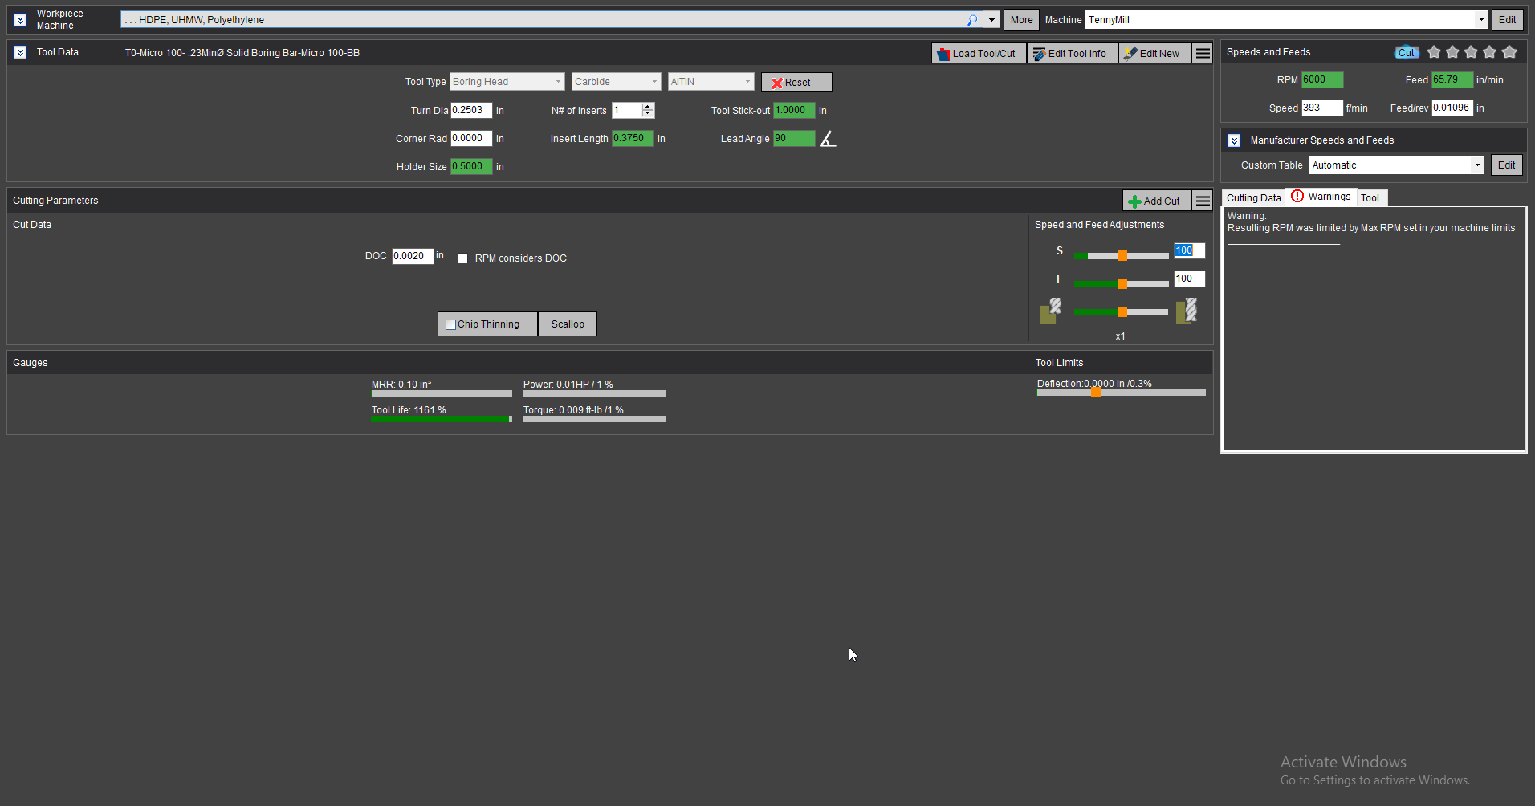Switch to the Cutting Data tab
Screen dimensions: 1535x806
(1252, 198)
